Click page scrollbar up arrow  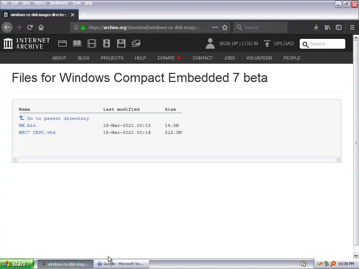[x=356, y=37]
